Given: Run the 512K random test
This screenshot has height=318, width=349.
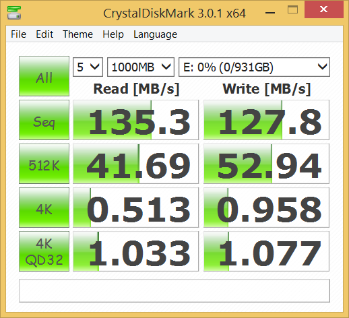Looking at the screenshot, I should [44, 164].
